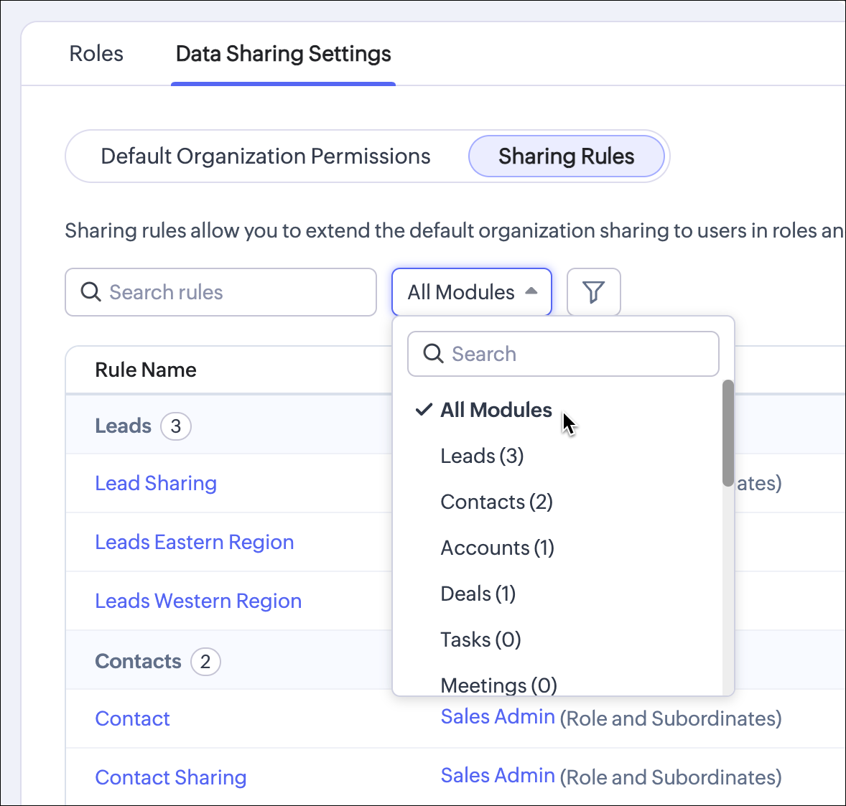
Task: Click the magnifier icon in module search
Action: click(x=433, y=354)
